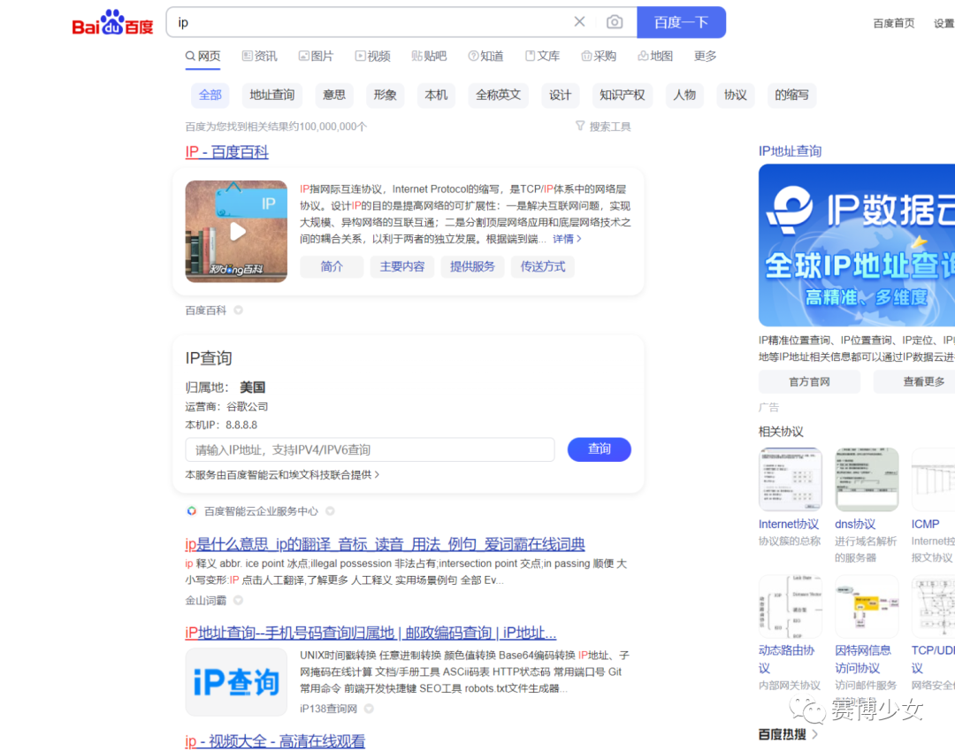Viewport: 955px width, 752px height.
Task: Click the IP数据云 ad banner
Action: 856,245
